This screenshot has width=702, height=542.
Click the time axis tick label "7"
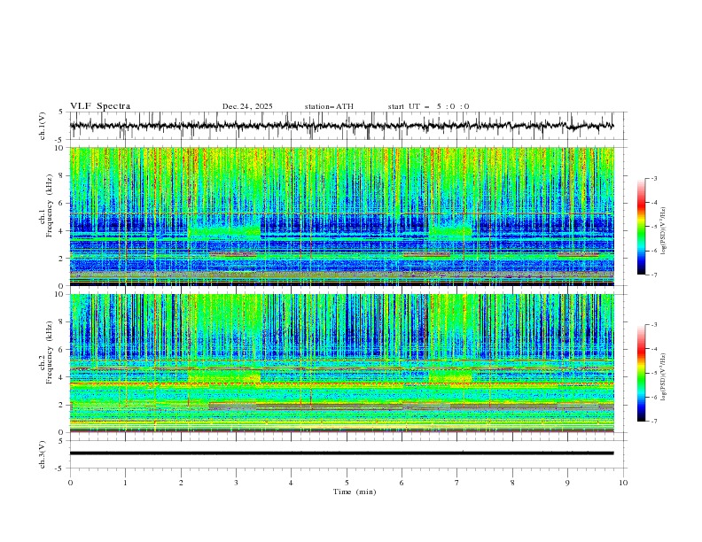(x=457, y=483)
